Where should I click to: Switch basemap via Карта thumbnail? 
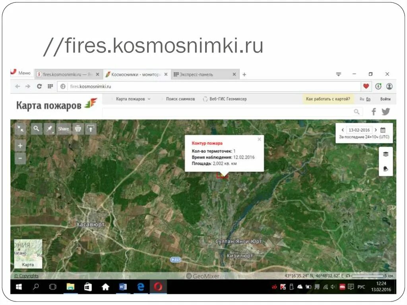pos(28,254)
